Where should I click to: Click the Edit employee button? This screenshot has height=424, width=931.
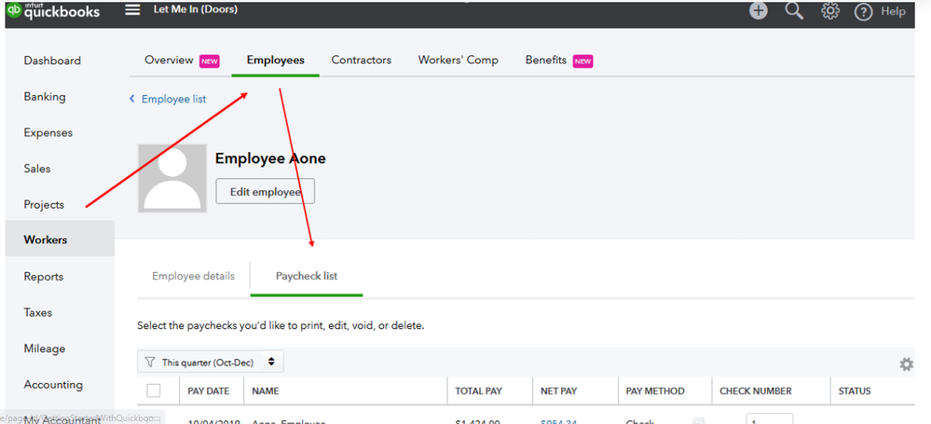tap(265, 191)
